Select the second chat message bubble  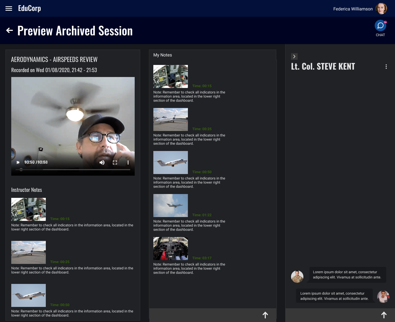[334, 296]
